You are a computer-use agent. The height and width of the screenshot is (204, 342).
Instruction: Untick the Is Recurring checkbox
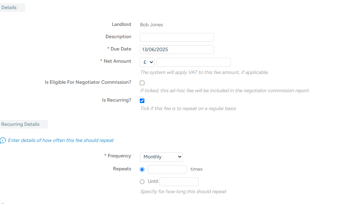tap(142, 101)
